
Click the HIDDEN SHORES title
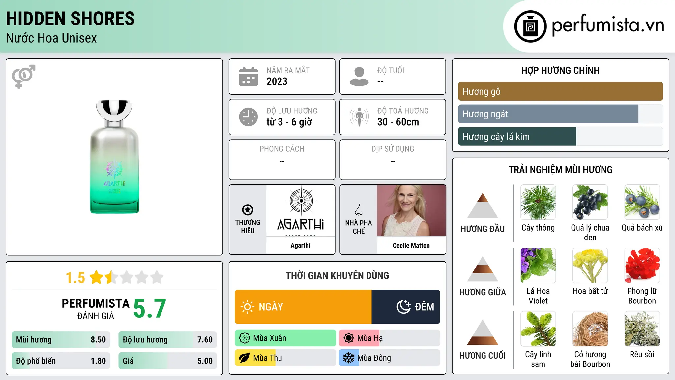coord(70,18)
